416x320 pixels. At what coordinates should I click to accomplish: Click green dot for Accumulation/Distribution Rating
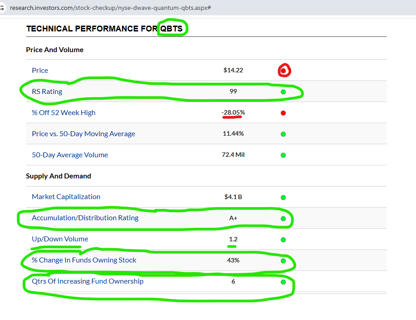[x=283, y=218]
